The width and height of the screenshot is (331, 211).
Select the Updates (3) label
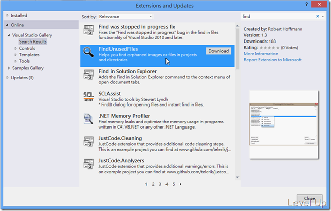click(x=22, y=78)
